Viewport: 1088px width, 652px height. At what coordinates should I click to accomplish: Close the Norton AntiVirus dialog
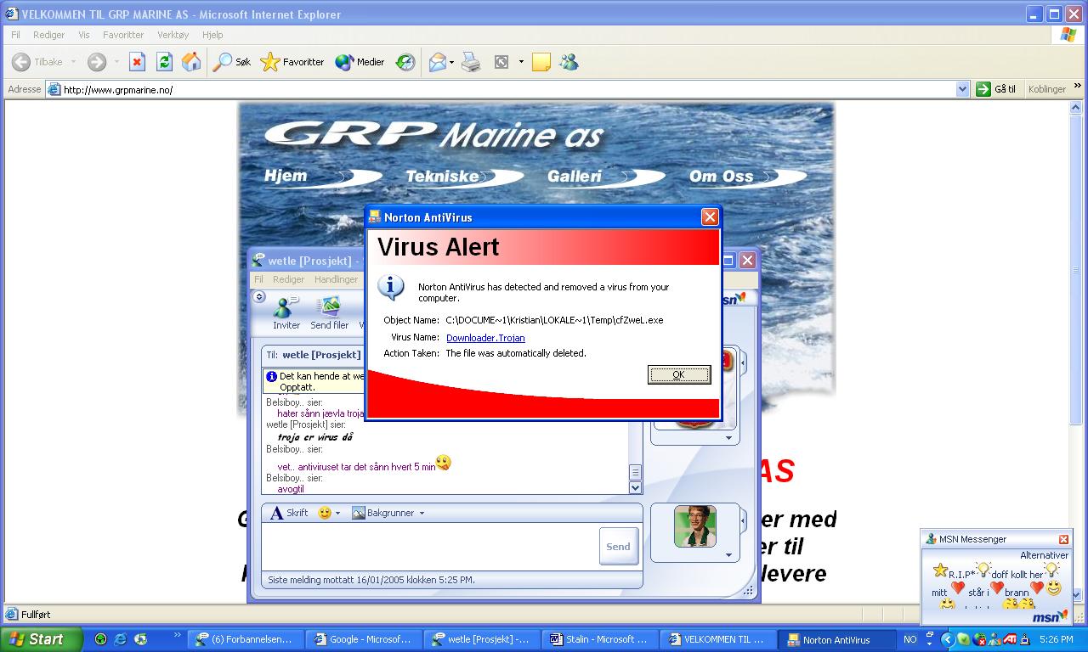coord(710,217)
